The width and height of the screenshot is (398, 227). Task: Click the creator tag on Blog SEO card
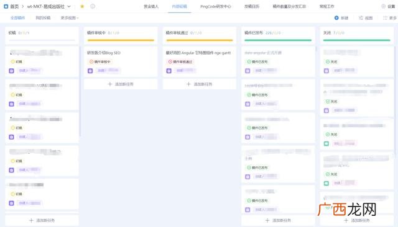click(108, 70)
